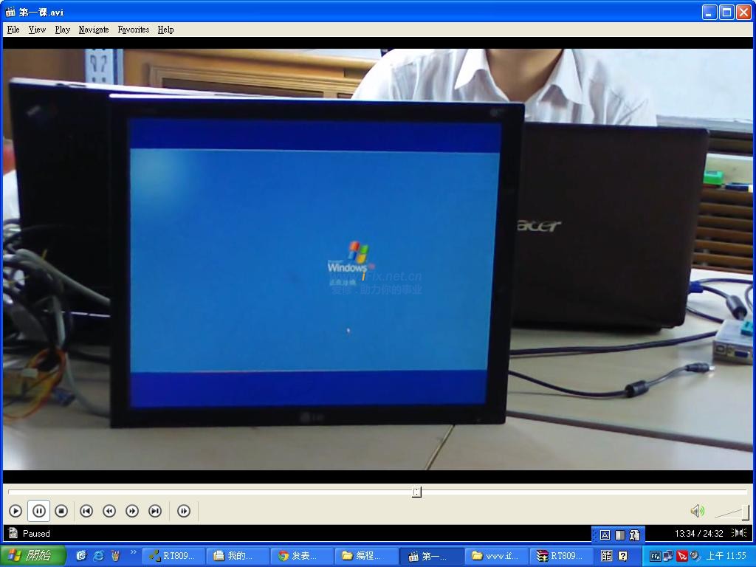Open the Help menu
This screenshot has width=756, height=567.
point(165,30)
